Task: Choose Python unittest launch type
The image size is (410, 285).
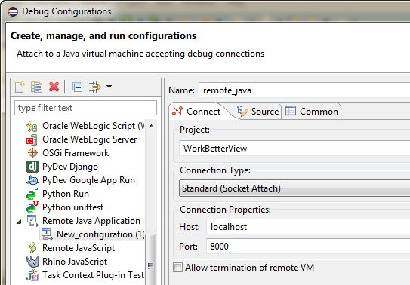Action: 73,207
